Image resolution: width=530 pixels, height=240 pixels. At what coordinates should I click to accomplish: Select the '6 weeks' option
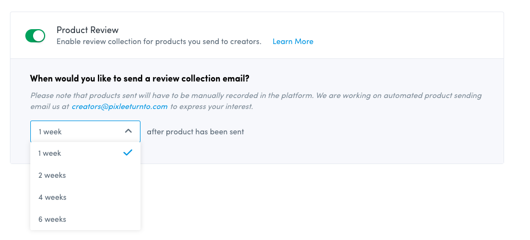click(52, 219)
